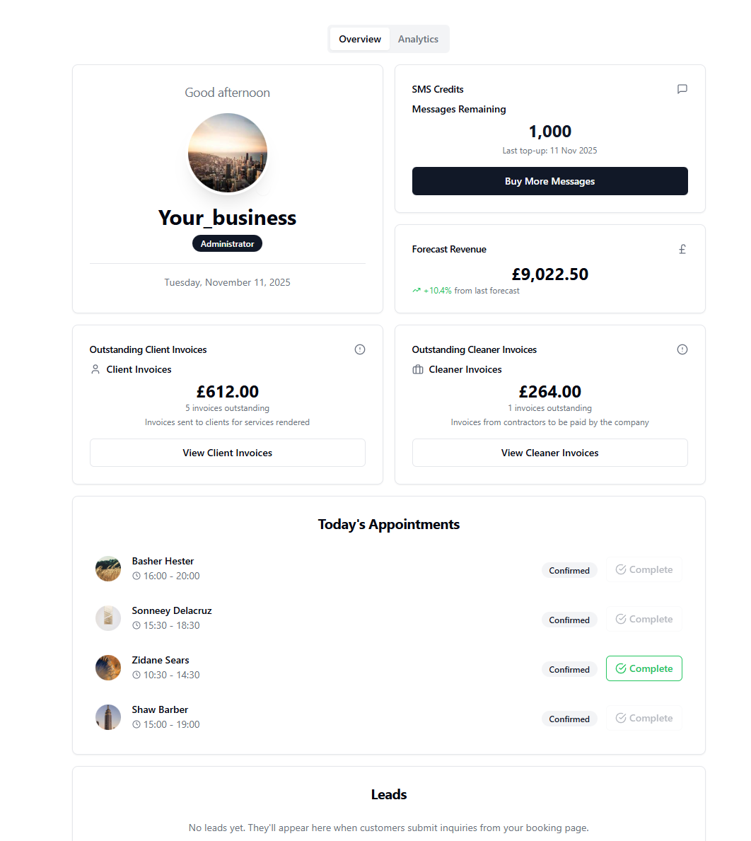Click the Buy More Messages button
The width and height of the screenshot is (751, 841).
pyautogui.click(x=549, y=181)
